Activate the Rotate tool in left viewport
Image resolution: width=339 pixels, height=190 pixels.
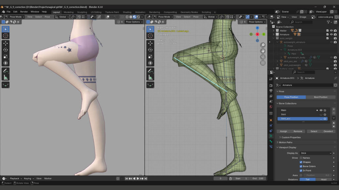6,49
